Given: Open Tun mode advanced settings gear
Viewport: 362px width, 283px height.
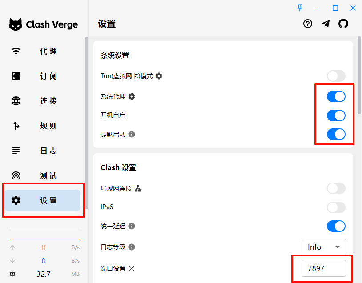Looking at the screenshot, I should [159, 76].
